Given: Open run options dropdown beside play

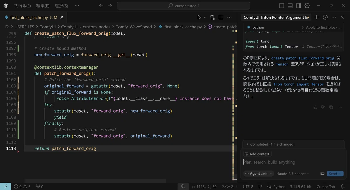Looking at the screenshot, I should coord(204,18).
